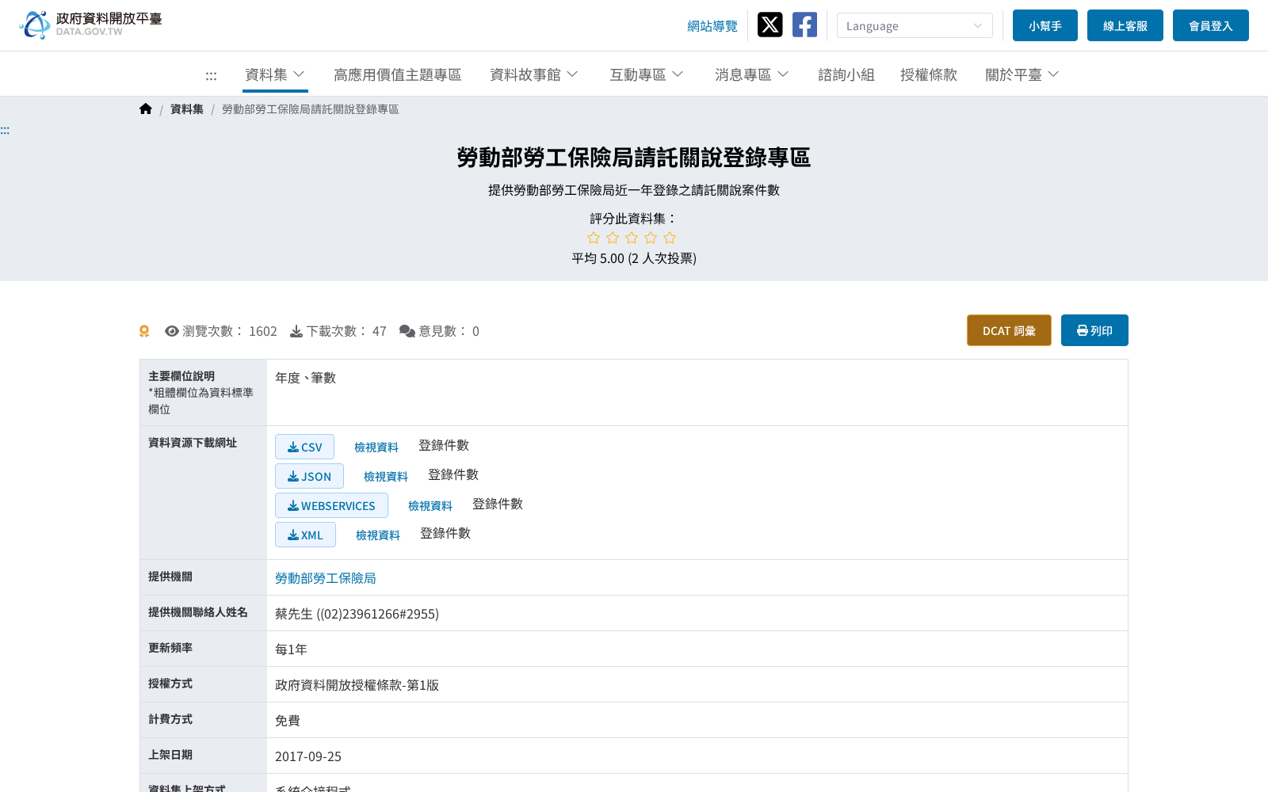Open 諮詢小組 menu item
This screenshot has height=792, width=1268.
[x=846, y=74]
